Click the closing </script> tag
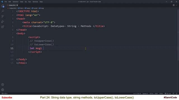The width and height of the screenshot is (179, 100). coord(35,52)
